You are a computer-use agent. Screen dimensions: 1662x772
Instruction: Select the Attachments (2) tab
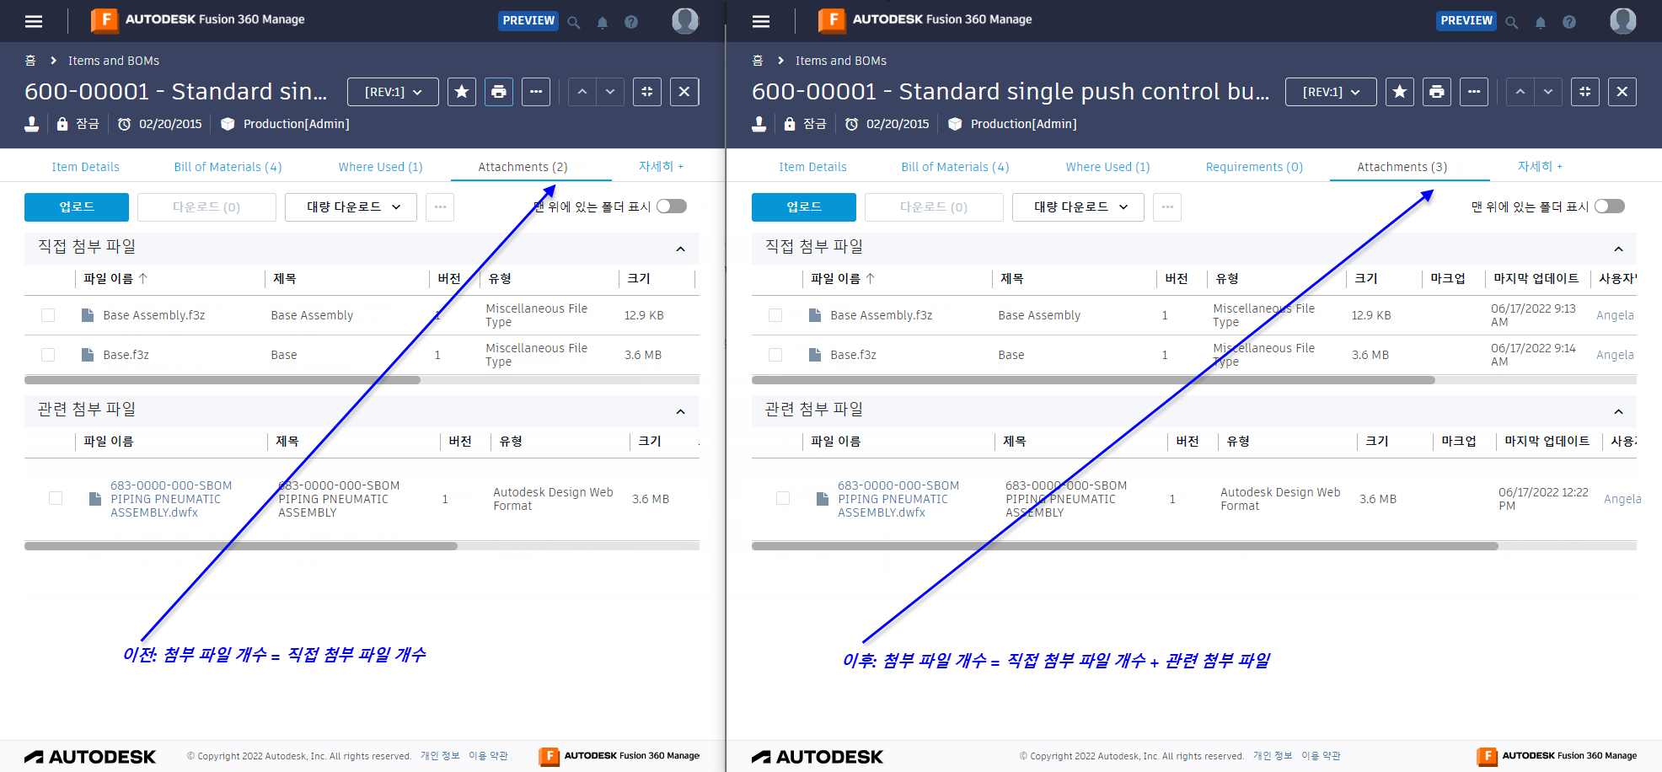[523, 167]
